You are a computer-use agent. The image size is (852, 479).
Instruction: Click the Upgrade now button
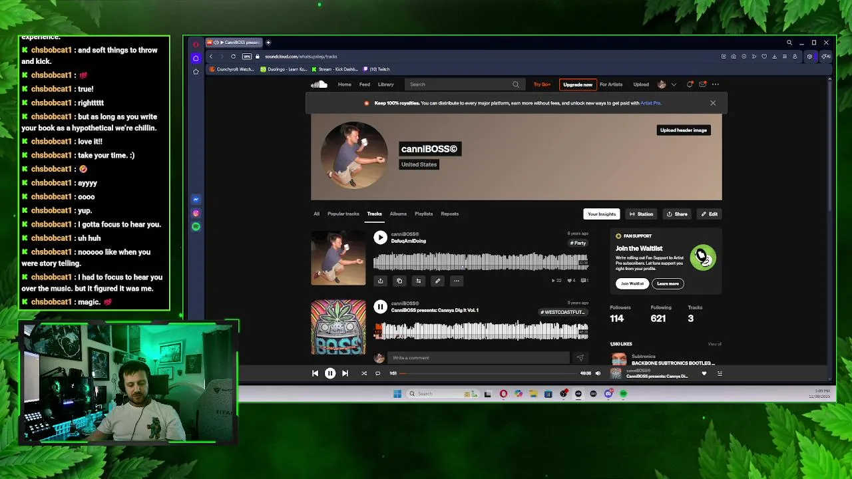(578, 84)
